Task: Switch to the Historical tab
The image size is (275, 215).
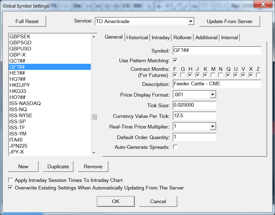Action: 137,38
